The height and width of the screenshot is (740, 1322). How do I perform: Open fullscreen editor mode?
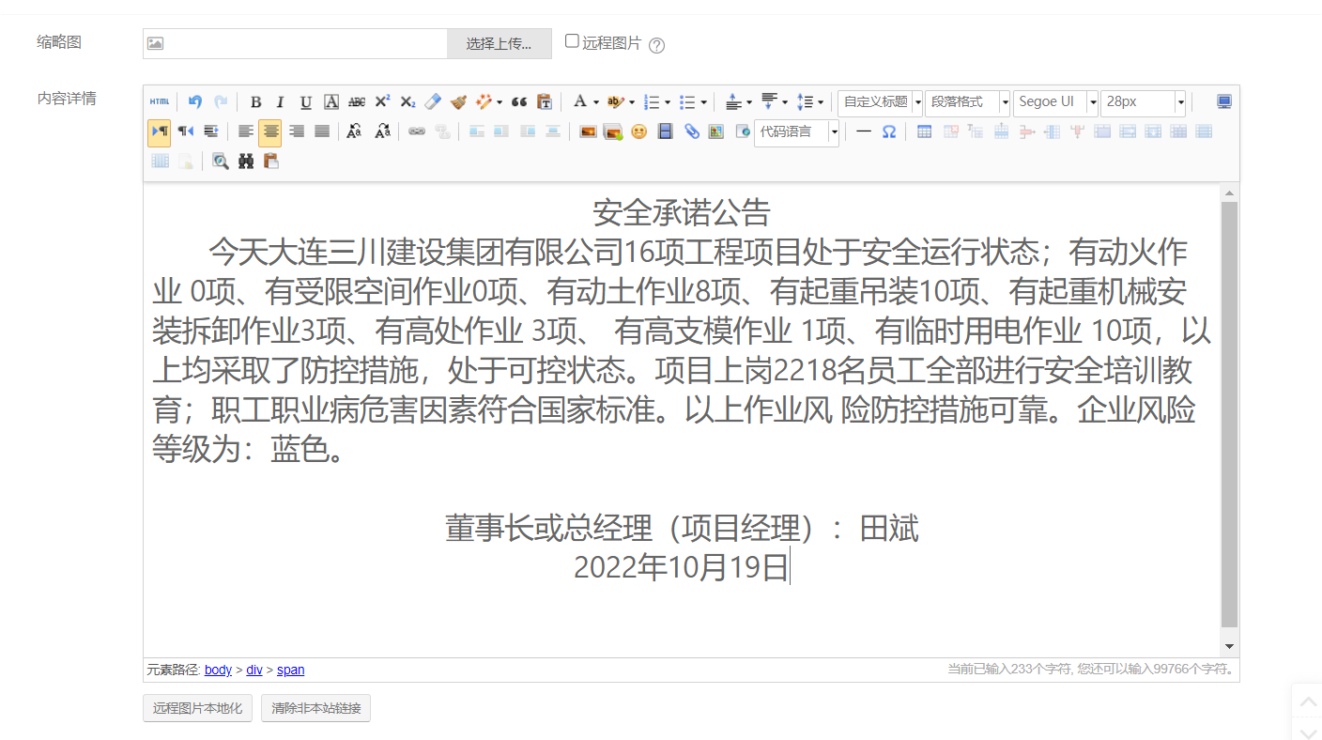1224,101
